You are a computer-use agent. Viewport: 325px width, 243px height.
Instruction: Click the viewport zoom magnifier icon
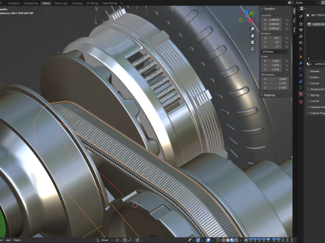(253, 29)
